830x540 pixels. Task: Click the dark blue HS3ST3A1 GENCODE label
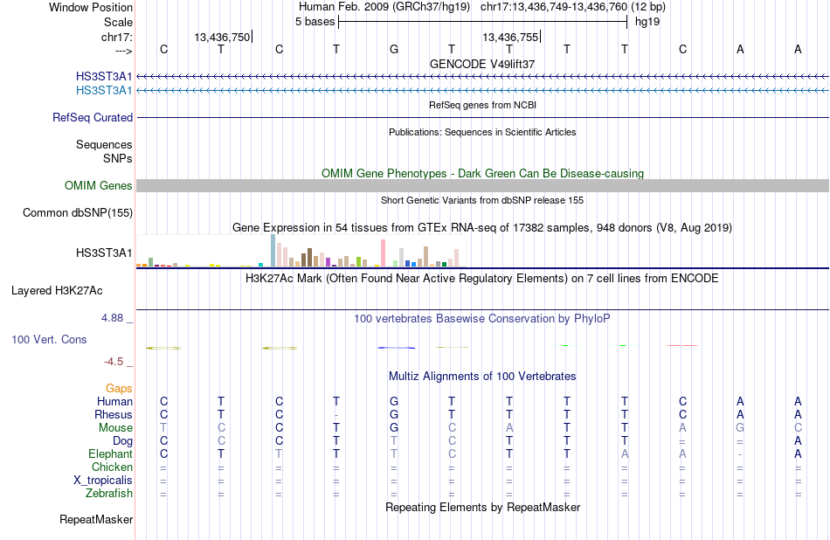coord(104,76)
